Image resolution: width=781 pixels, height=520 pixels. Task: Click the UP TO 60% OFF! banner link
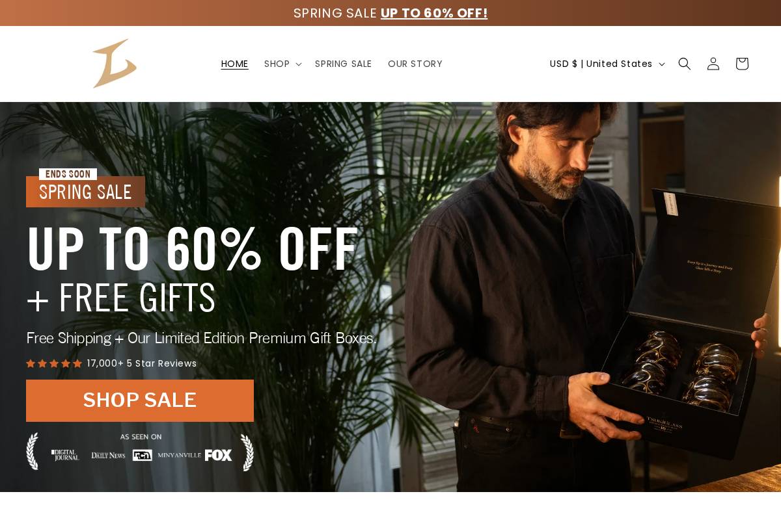click(x=434, y=13)
